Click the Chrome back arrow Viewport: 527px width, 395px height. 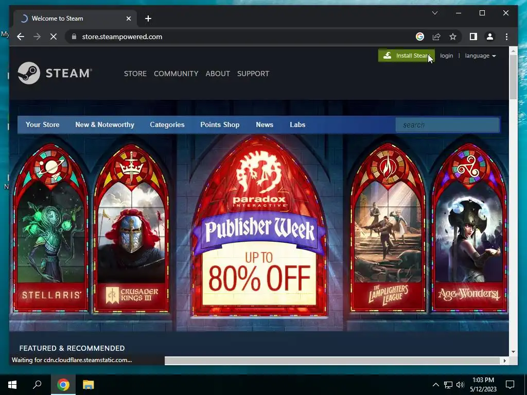pos(21,37)
